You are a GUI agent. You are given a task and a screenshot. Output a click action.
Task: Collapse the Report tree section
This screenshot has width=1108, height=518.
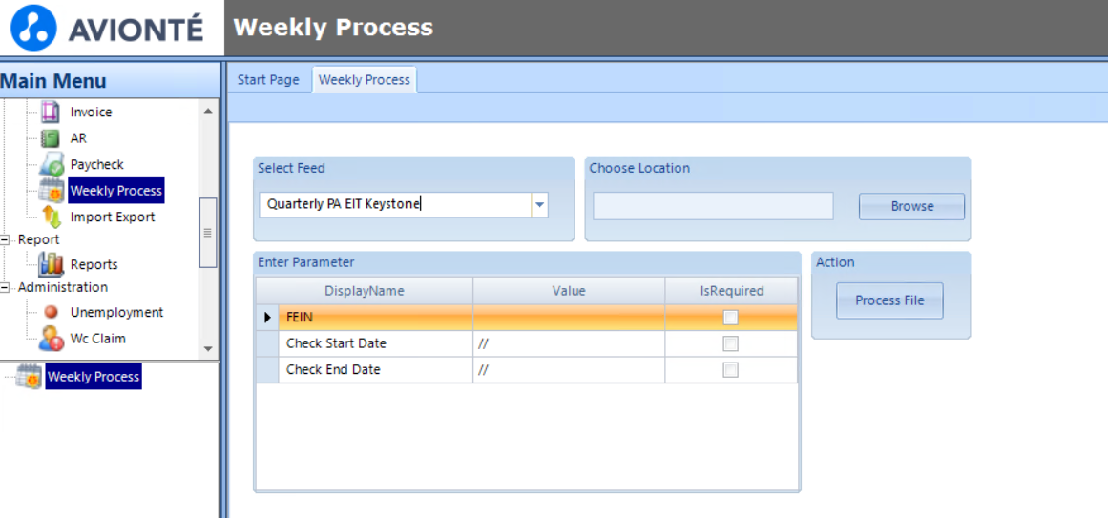7,239
